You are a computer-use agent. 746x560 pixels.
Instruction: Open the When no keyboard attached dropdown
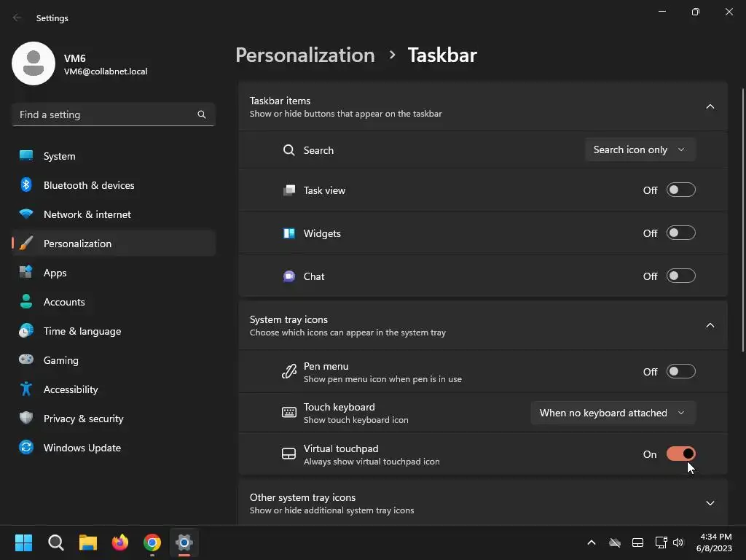tap(613, 413)
